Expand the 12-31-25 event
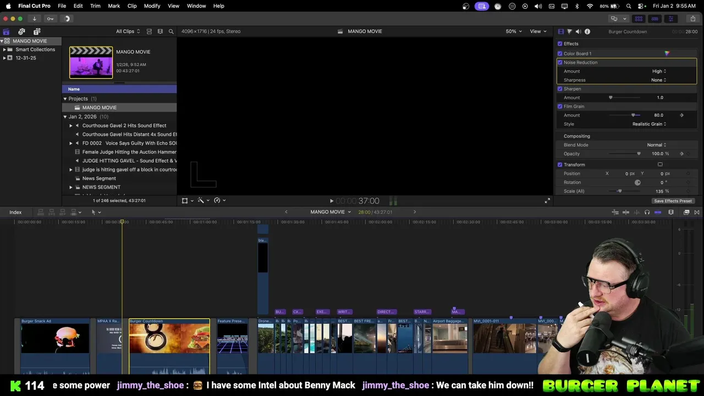704x396 pixels. click(x=4, y=58)
